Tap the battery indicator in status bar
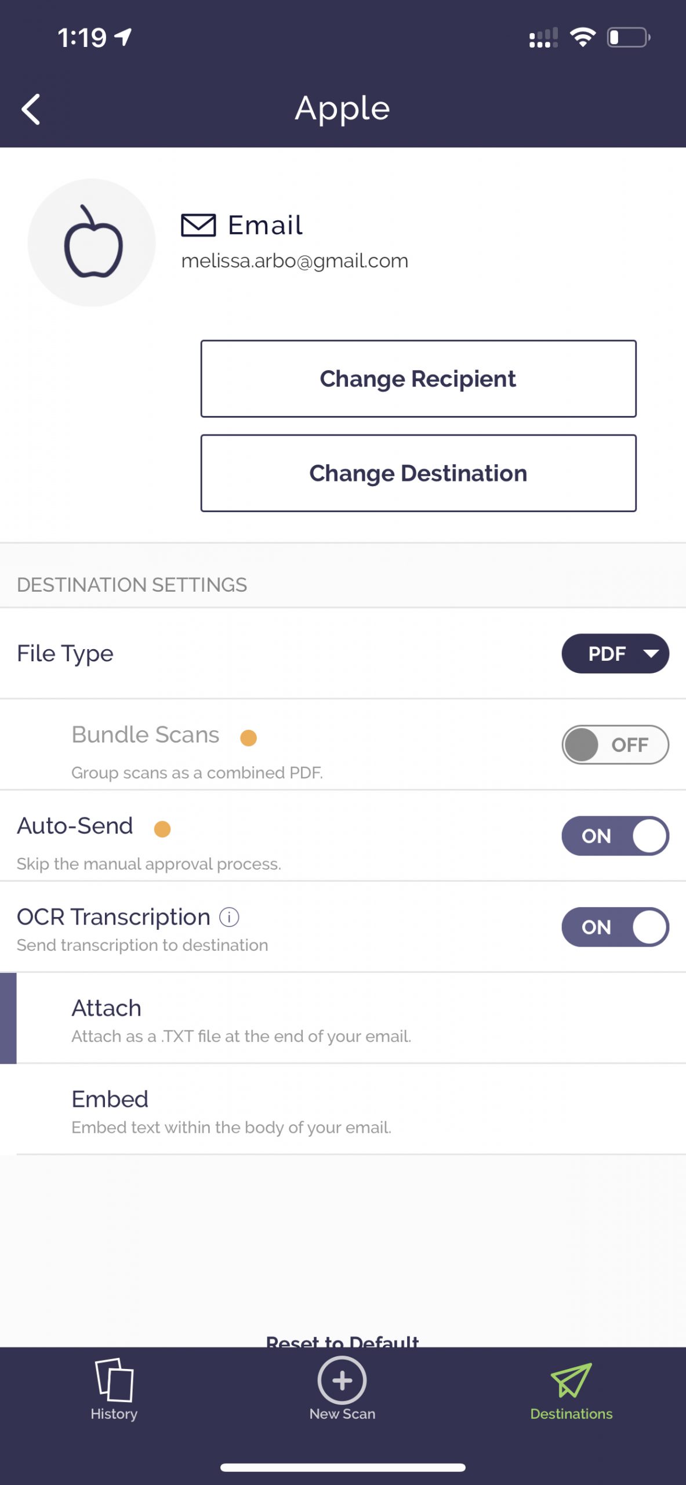This screenshot has height=1485, width=686. click(x=629, y=38)
